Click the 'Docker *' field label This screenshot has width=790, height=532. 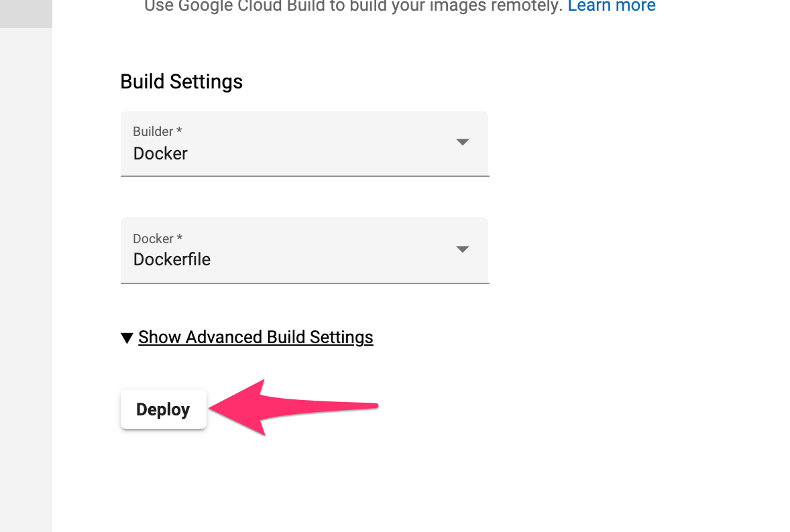click(x=158, y=239)
